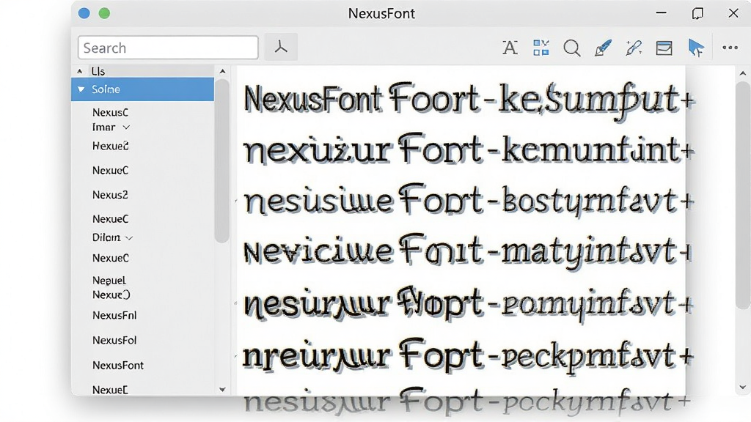
Task: Select the 'NexusFont Foort-ke,Sumfut' preview line
Action: click(x=468, y=100)
